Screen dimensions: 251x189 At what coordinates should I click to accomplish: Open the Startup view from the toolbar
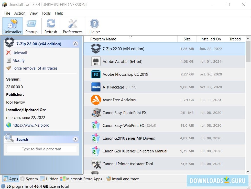pyautogui.click(x=31, y=26)
